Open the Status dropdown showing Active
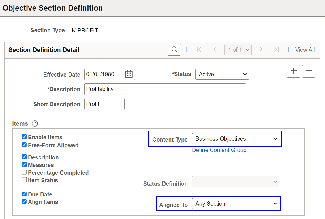Screen dimensions: 325x219 click(x=222, y=74)
